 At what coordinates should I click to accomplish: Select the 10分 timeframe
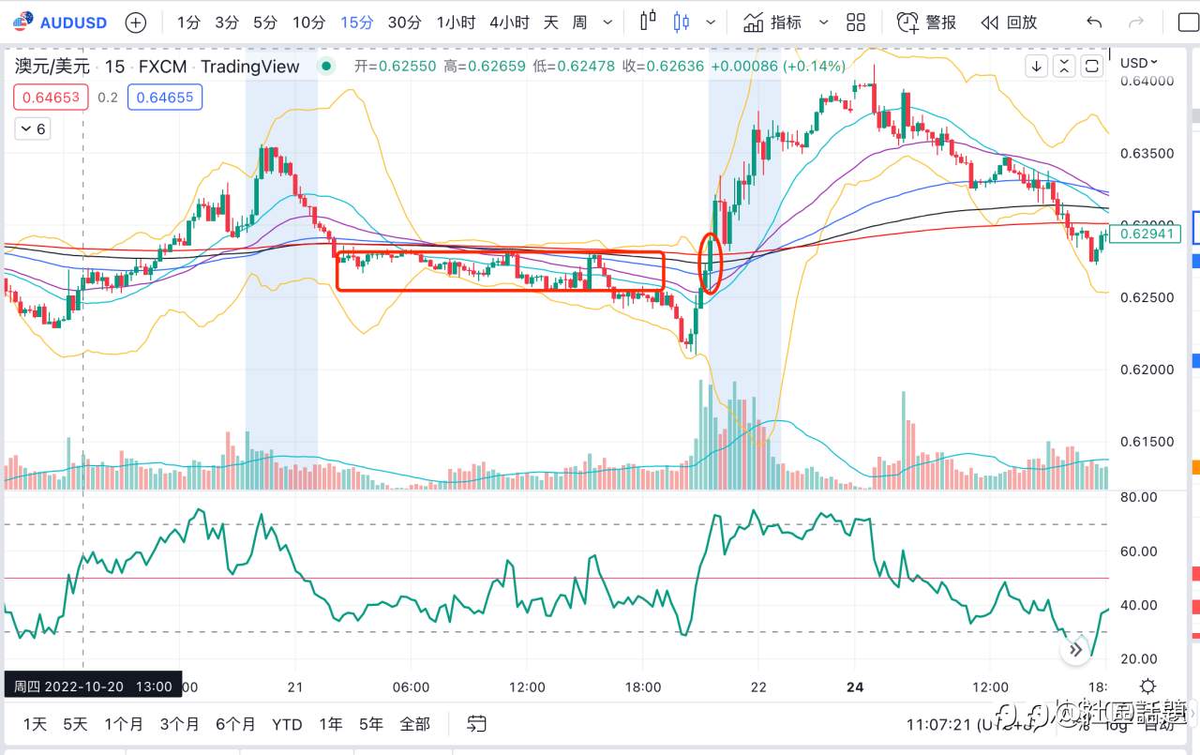[x=308, y=23]
